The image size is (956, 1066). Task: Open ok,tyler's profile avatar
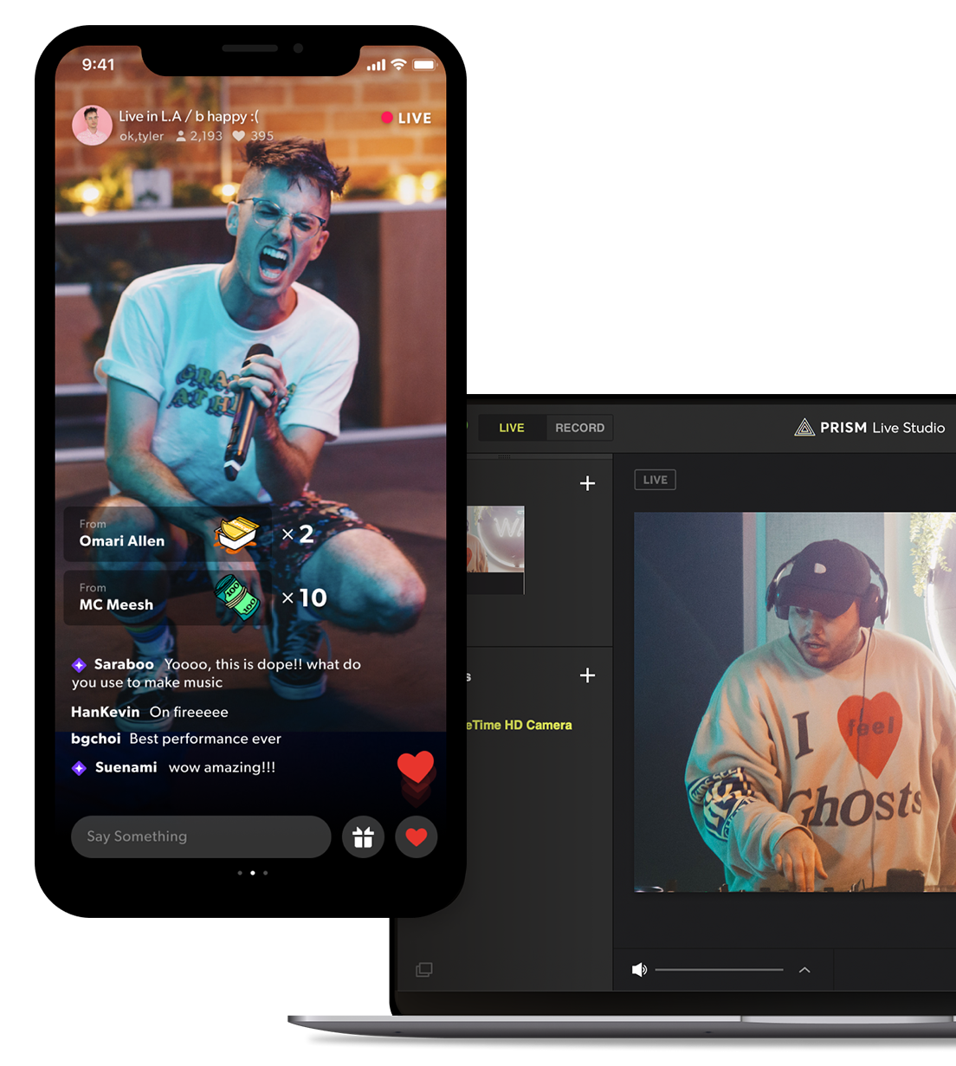(92, 126)
